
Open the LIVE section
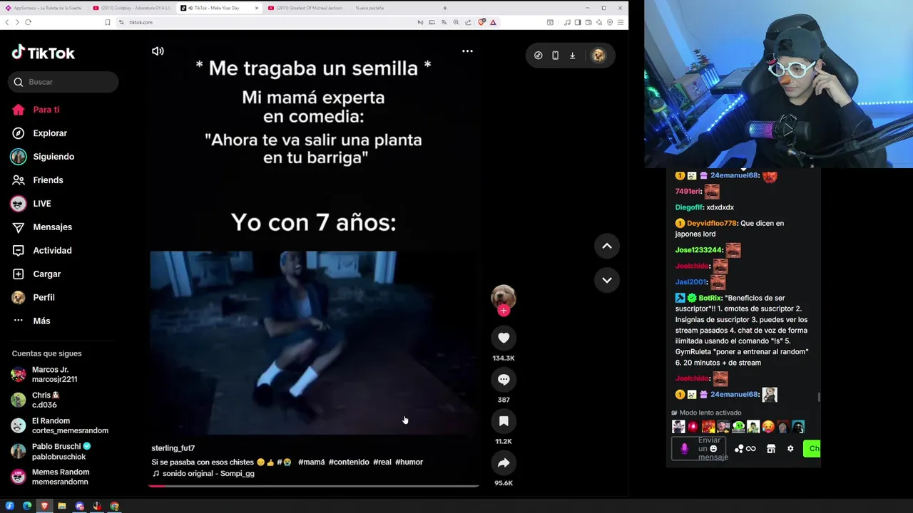coord(31,204)
